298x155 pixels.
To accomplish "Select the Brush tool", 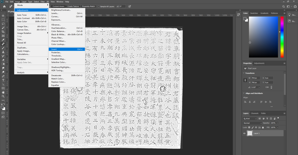I will (3, 48).
